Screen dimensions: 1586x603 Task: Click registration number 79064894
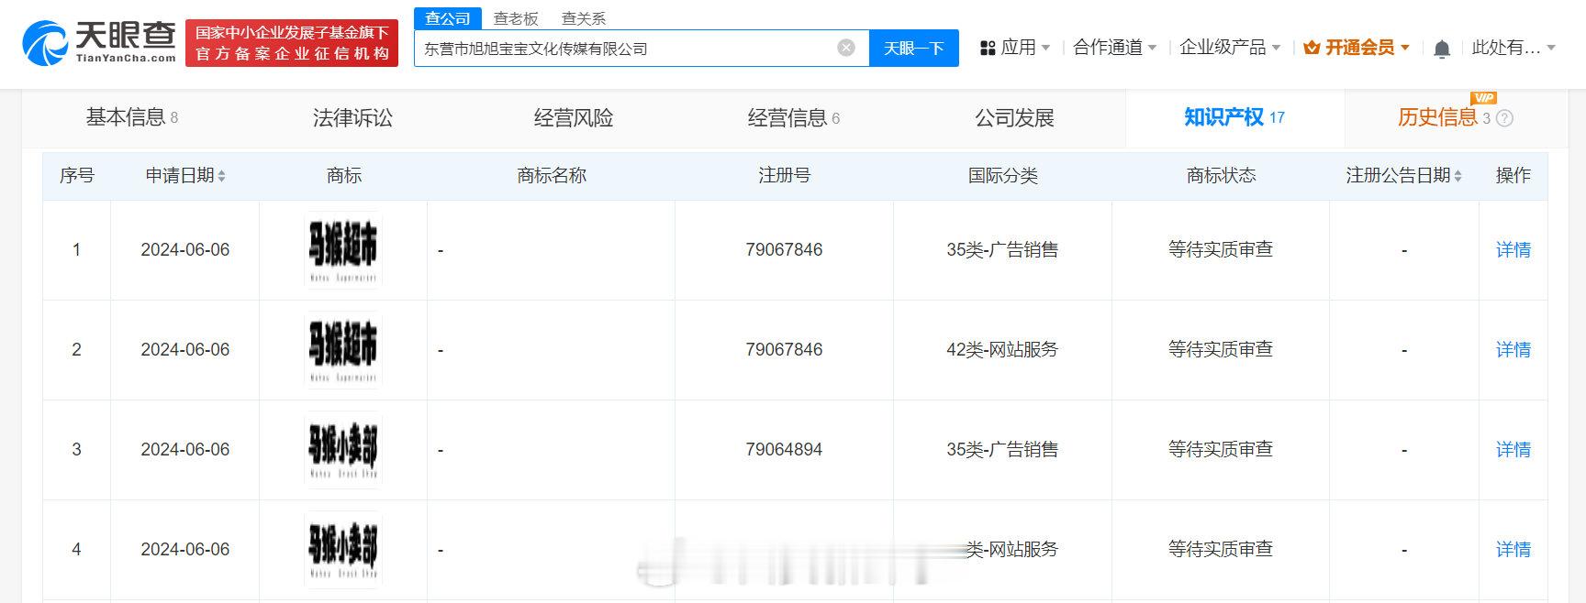pyautogui.click(x=784, y=449)
